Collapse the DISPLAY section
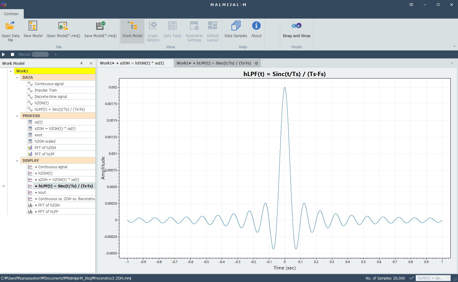This screenshot has width=458, height=282. tap(17, 161)
